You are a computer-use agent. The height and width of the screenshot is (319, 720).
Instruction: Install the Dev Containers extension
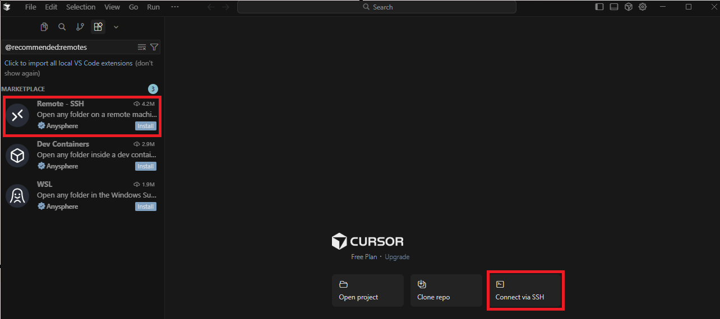point(146,166)
